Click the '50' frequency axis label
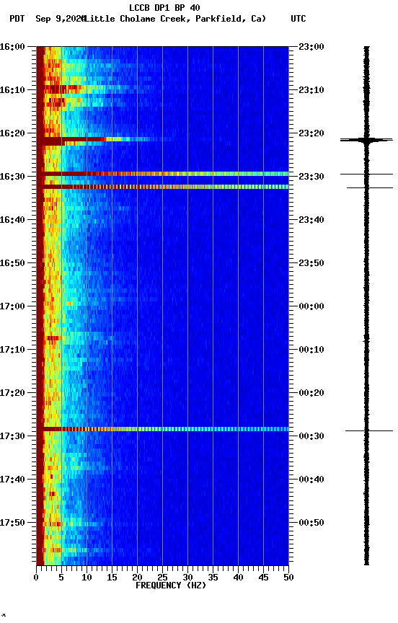 [289, 578]
